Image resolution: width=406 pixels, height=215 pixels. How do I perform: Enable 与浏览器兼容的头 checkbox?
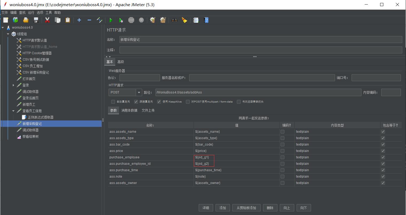[239, 102]
